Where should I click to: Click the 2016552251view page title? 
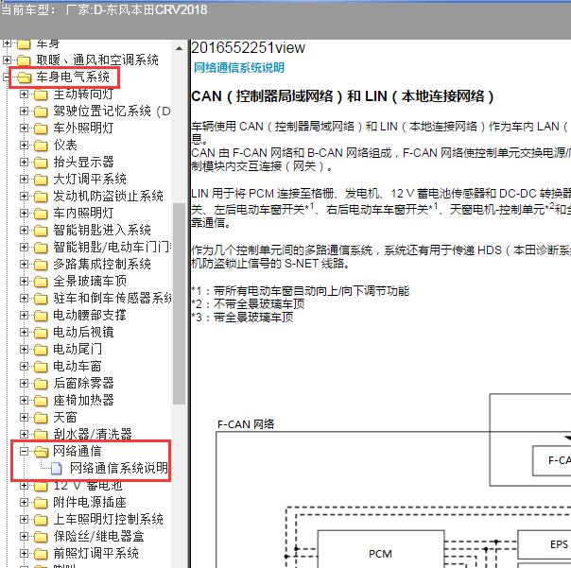[248, 48]
